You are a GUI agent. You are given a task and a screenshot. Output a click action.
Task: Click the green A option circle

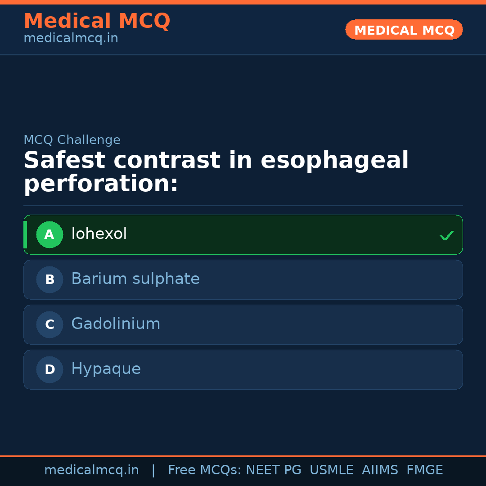[x=49, y=234]
